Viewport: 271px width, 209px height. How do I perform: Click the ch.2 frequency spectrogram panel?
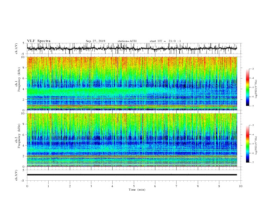(132, 140)
